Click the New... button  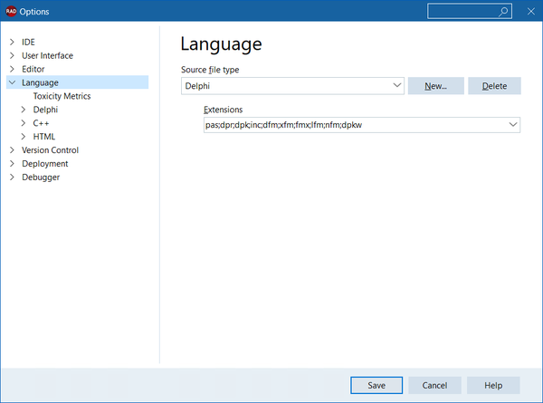[435, 86]
